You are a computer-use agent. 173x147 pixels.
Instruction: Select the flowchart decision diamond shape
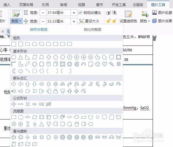pos(28,117)
